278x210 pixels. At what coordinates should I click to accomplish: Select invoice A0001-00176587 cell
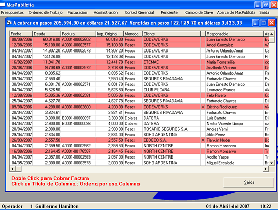(x=78, y=151)
